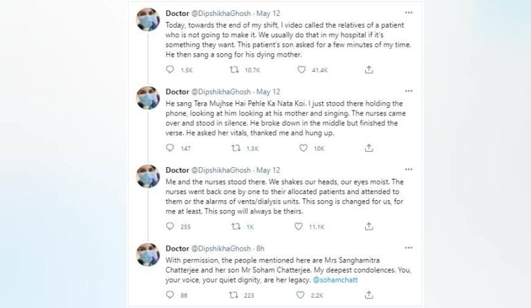This screenshot has width=531, height=308.
Task: Share the Tera Mujhse Hai tweet
Action: [369, 148]
